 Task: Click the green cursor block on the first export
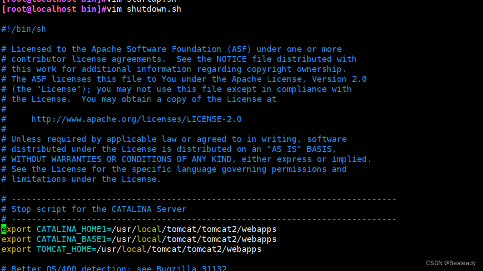click(4, 229)
